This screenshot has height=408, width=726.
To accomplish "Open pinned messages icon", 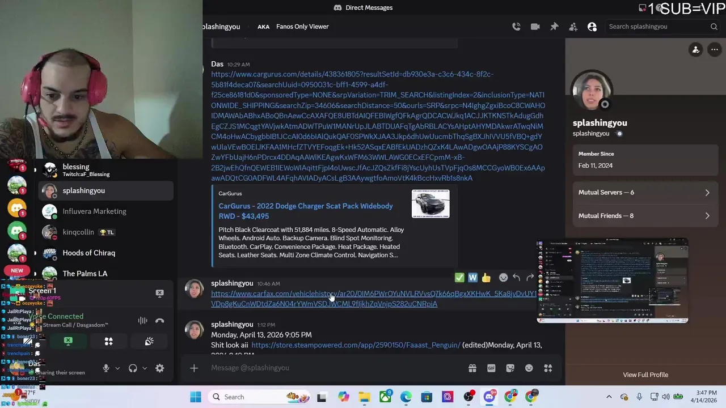I will (554, 27).
